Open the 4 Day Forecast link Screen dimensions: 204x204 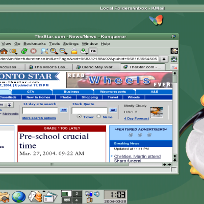click(x=137, y=118)
